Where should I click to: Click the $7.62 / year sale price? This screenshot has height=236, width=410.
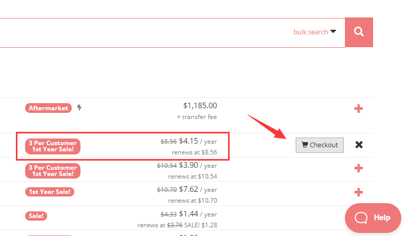click(188, 189)
